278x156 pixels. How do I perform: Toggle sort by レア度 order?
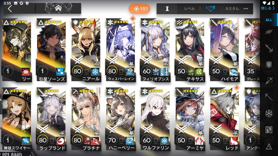point(211,8)
